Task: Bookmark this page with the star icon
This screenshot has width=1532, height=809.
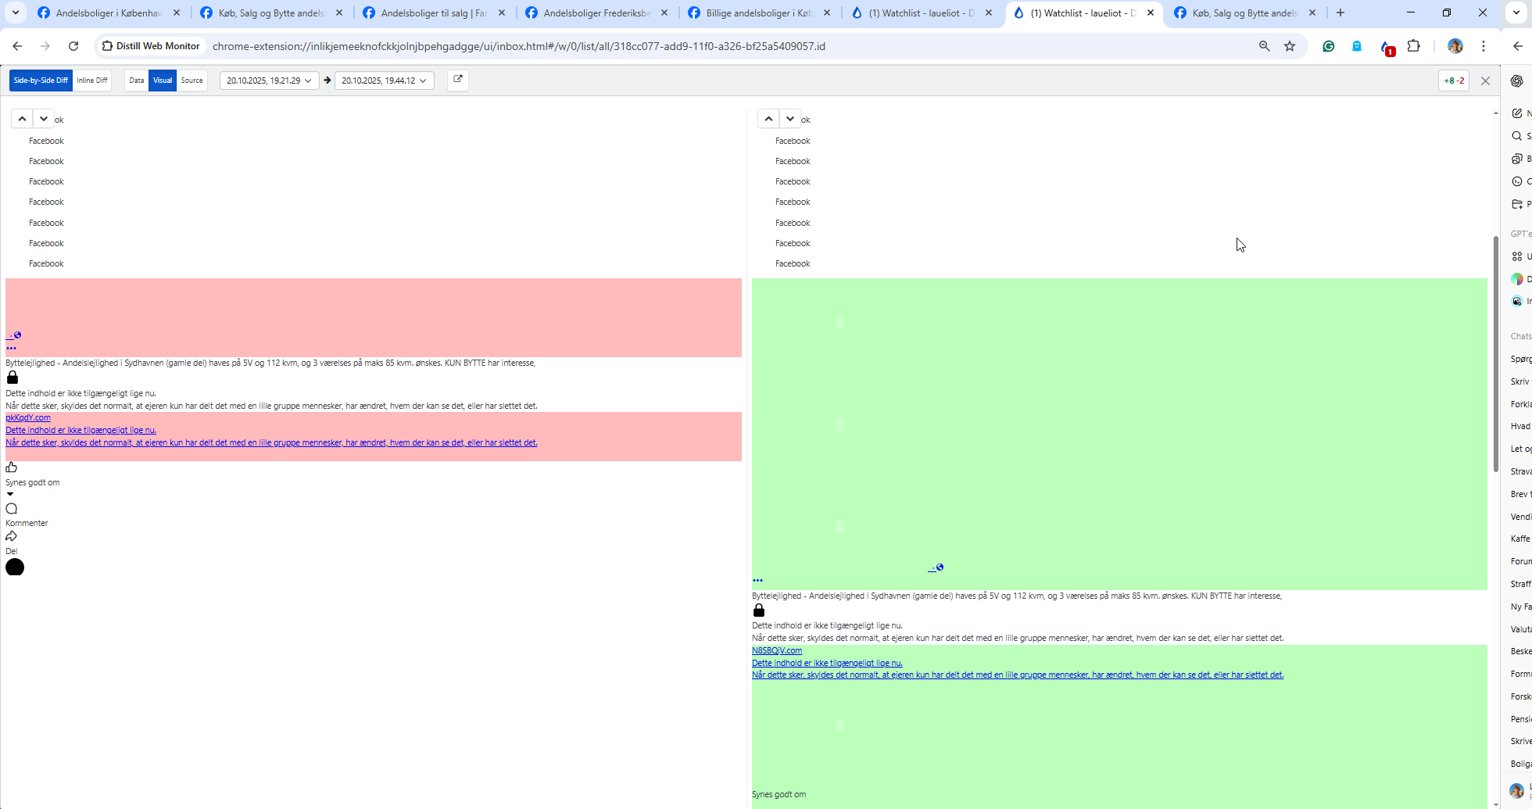Action: pos(1290,46)
